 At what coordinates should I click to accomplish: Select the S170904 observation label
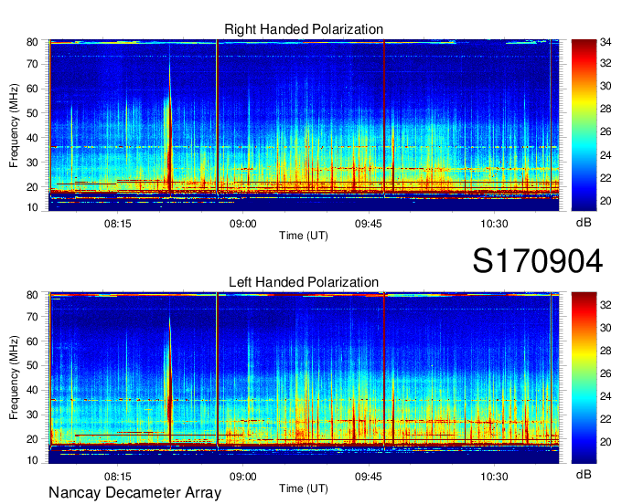pos(538,261)
